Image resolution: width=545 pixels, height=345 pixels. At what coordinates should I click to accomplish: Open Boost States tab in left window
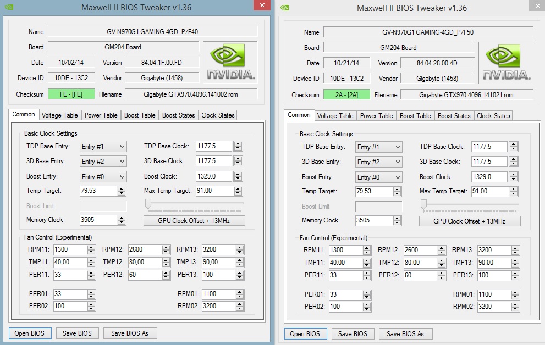point(179,115)
